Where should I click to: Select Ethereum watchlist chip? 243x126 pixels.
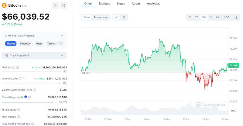pos(26,44)
